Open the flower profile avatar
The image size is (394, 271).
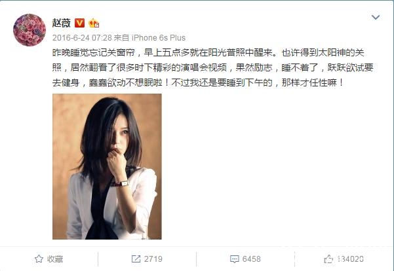pyautogui.click(x=30, y=30)
